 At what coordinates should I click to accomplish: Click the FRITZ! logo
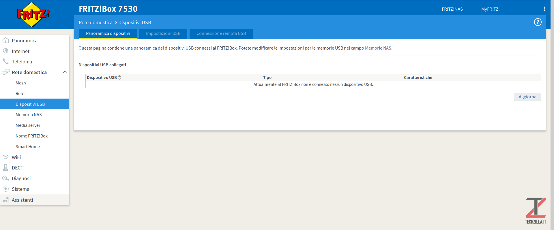[33, 14]
